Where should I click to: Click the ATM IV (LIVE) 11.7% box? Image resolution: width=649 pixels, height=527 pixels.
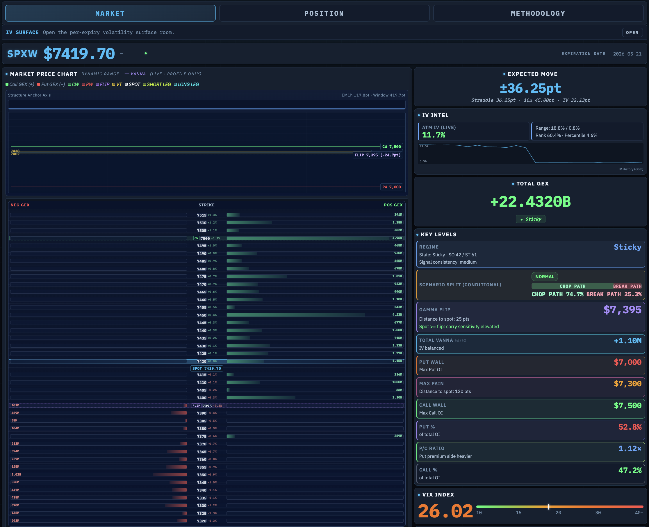click(473, 131)
